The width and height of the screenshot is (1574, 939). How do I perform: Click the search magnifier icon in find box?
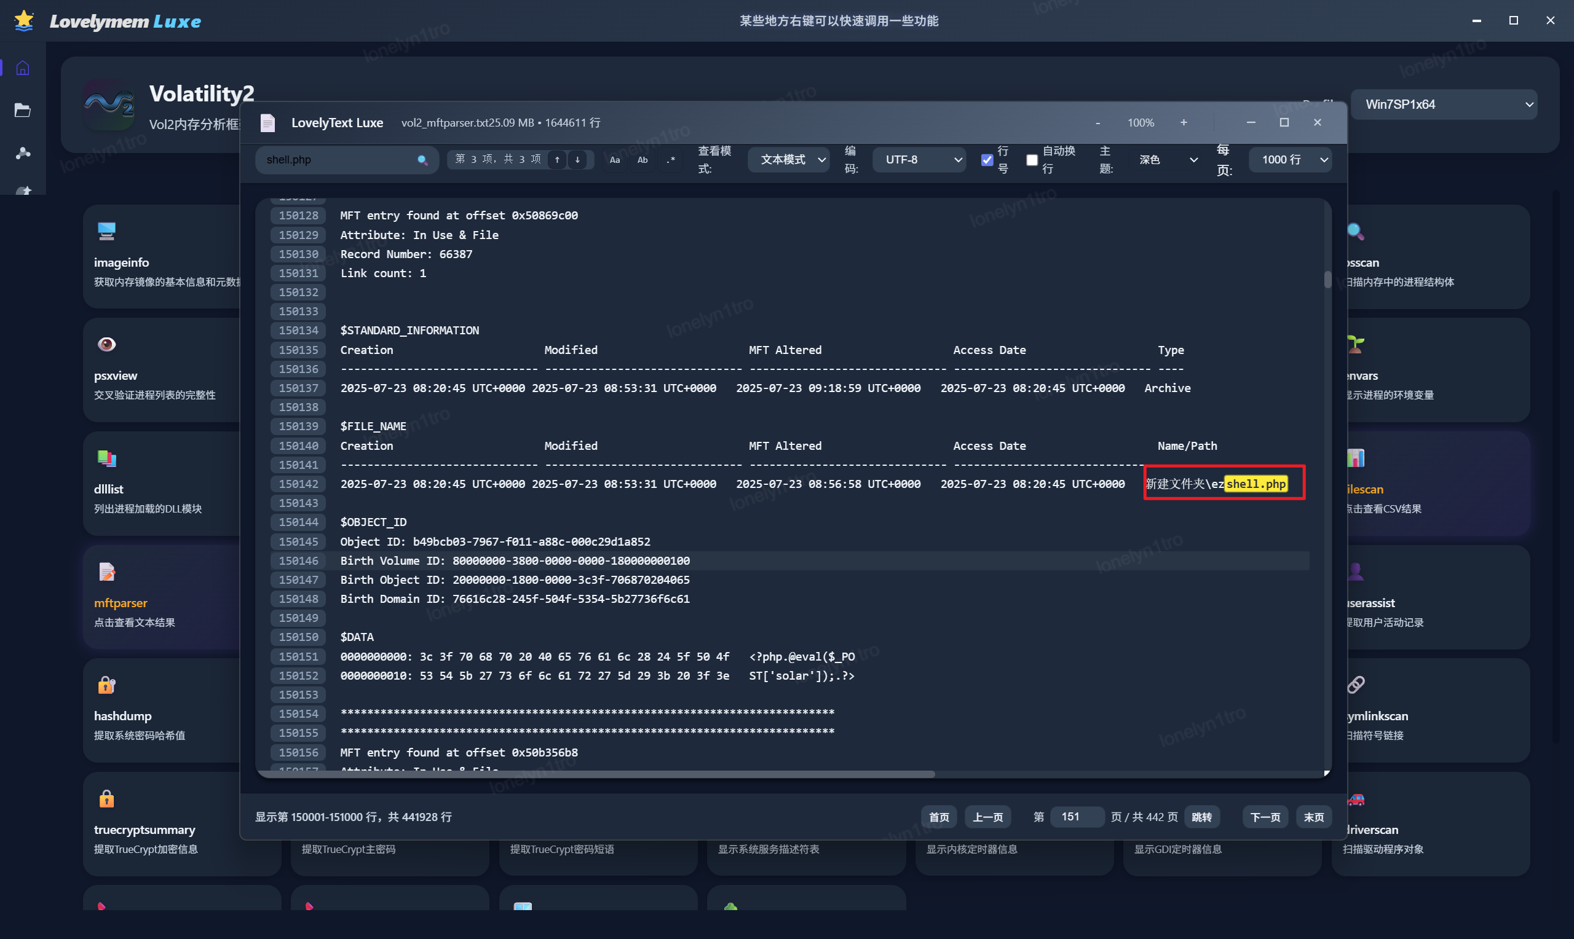click(422, 160)
